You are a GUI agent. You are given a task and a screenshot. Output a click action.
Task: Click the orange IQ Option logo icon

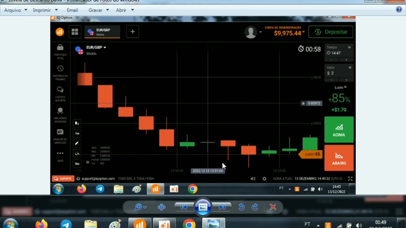(60, 32)
